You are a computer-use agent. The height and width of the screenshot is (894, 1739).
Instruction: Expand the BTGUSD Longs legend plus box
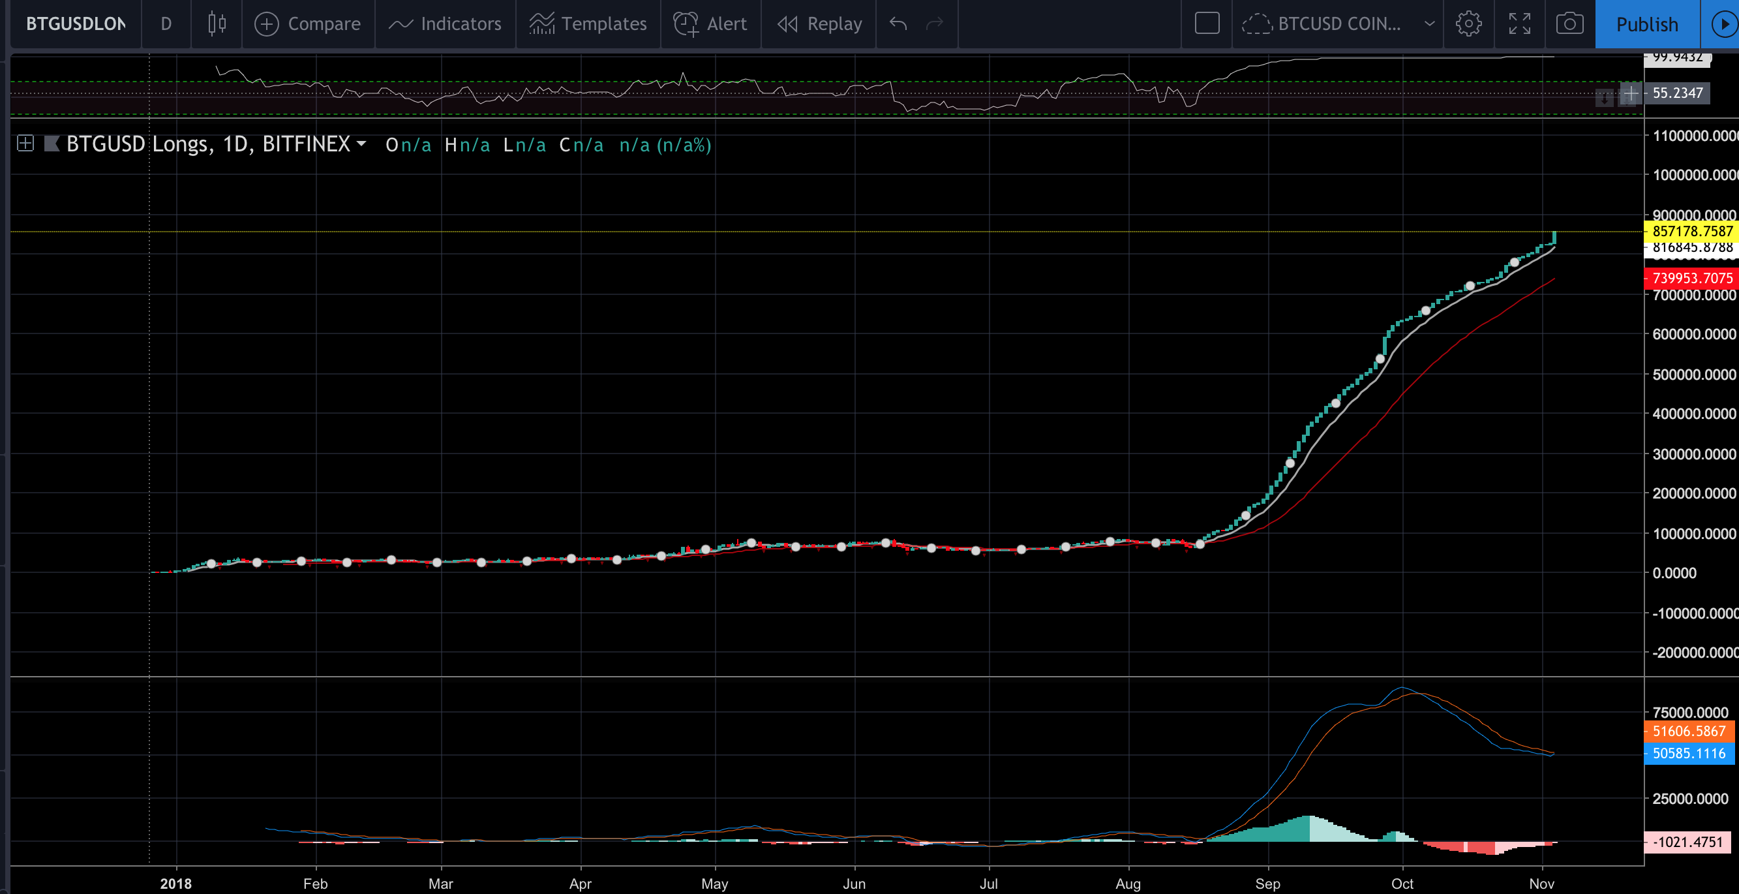pos(25,144)
